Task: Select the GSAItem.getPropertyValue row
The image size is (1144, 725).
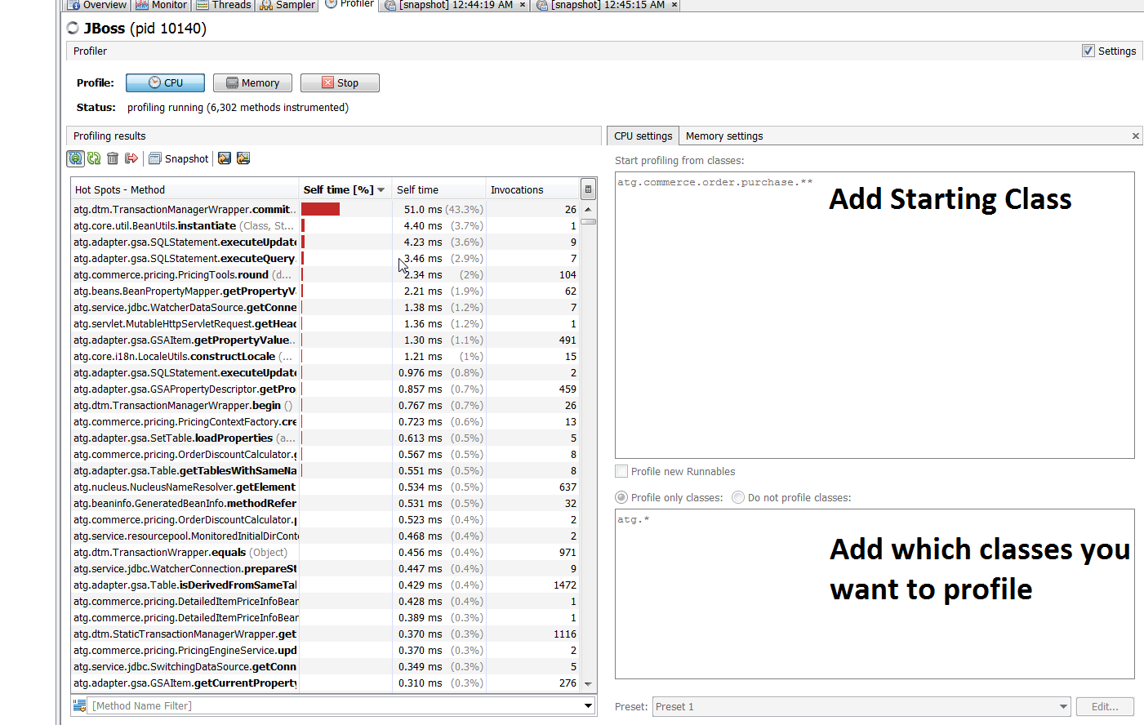Action: point(325,340)
